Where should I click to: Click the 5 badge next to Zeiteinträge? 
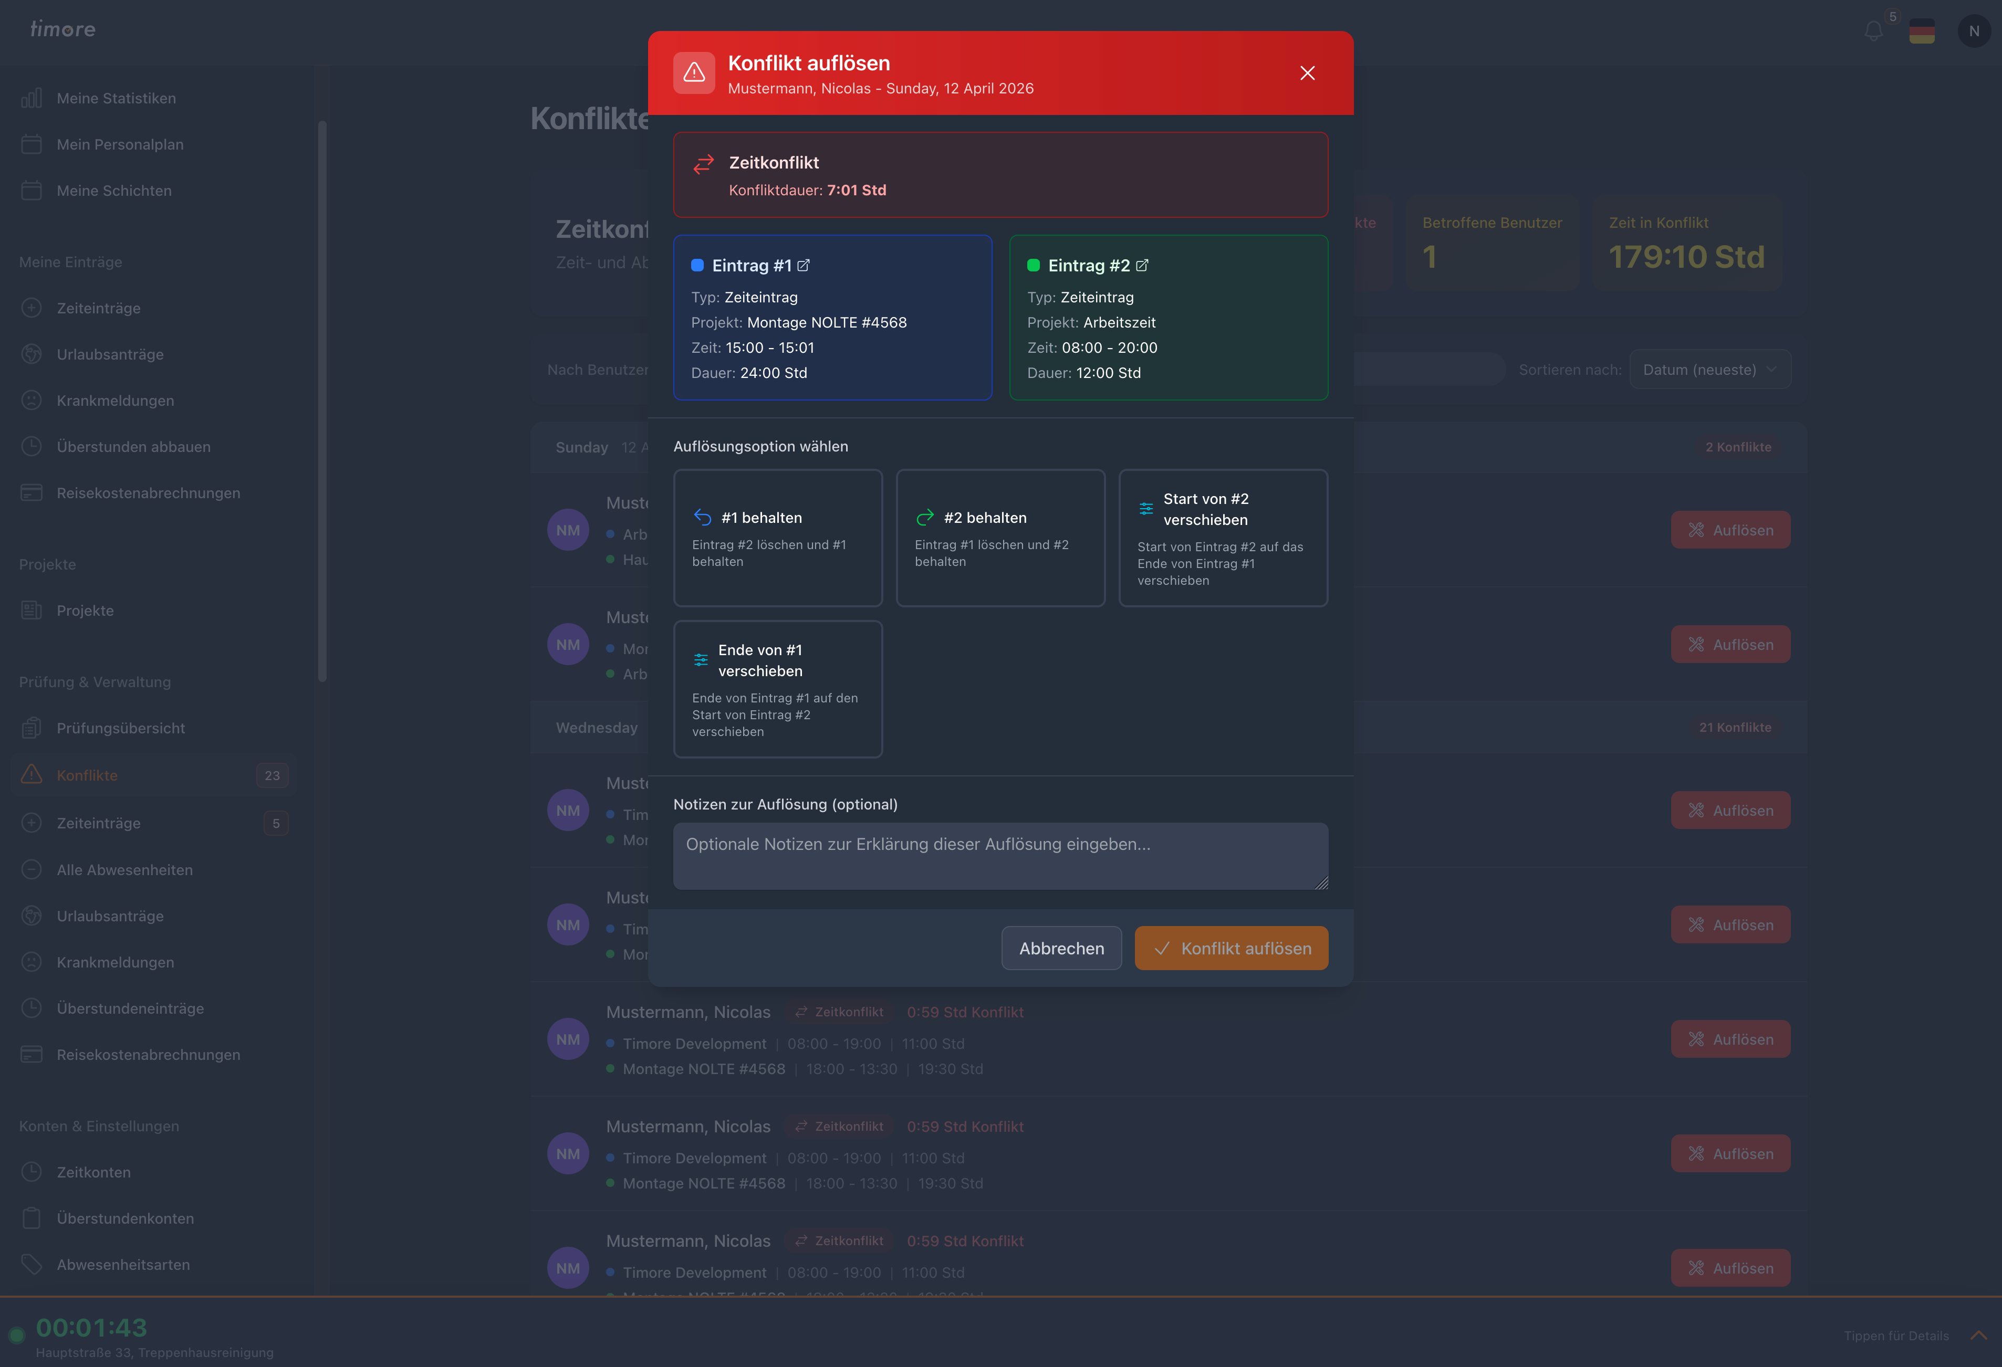point(276,823)
